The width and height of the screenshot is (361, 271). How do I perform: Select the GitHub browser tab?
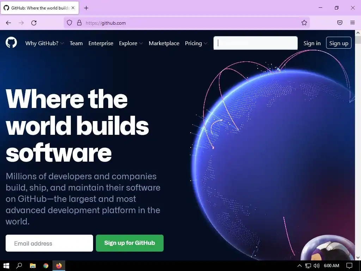(39, 8)
